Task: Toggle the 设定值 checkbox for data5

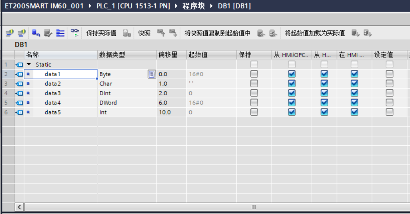Action: [x=389, y=112]
